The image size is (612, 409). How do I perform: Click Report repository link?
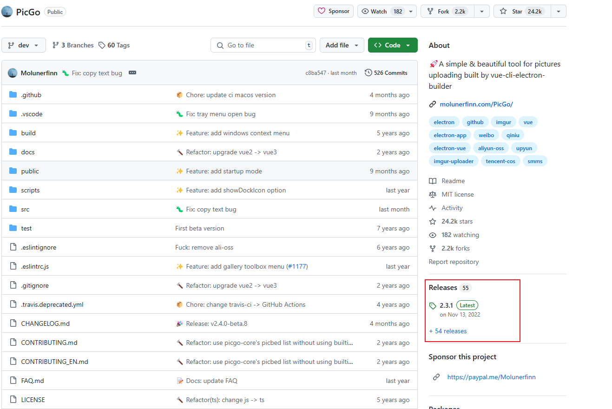[454, 262]
